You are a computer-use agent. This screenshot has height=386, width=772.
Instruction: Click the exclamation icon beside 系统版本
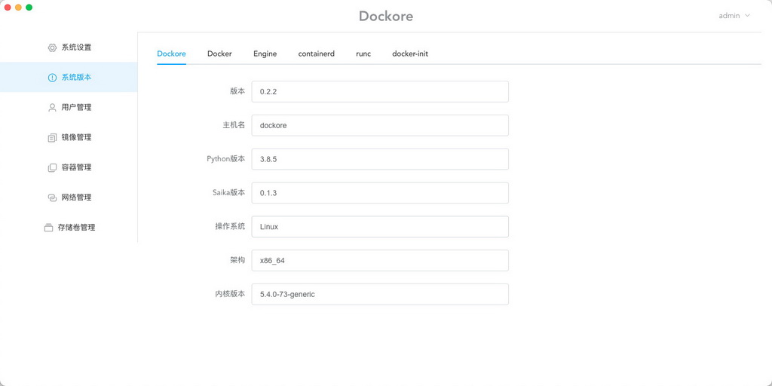click(52, 78)
